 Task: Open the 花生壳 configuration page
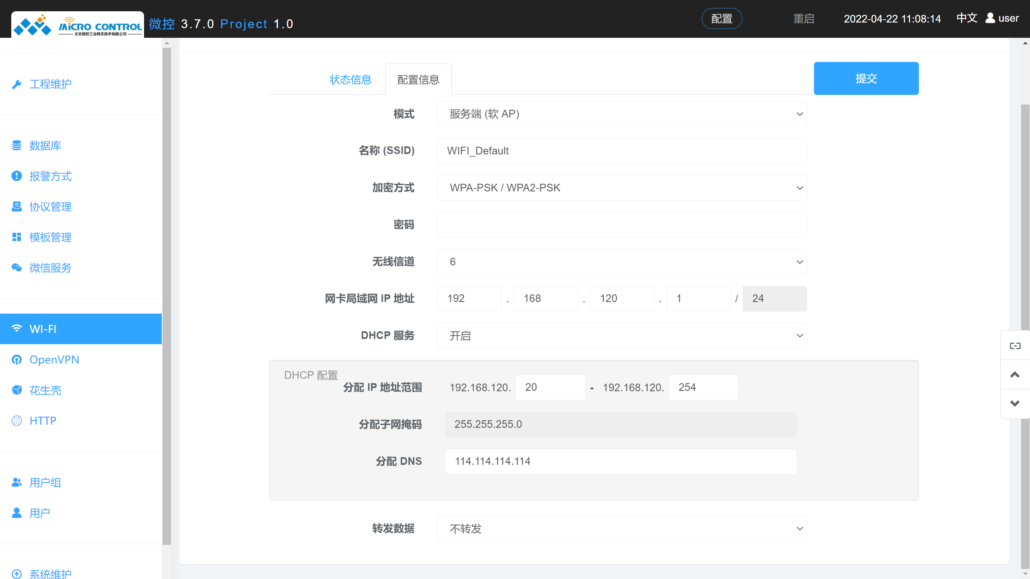pos(45,390)
